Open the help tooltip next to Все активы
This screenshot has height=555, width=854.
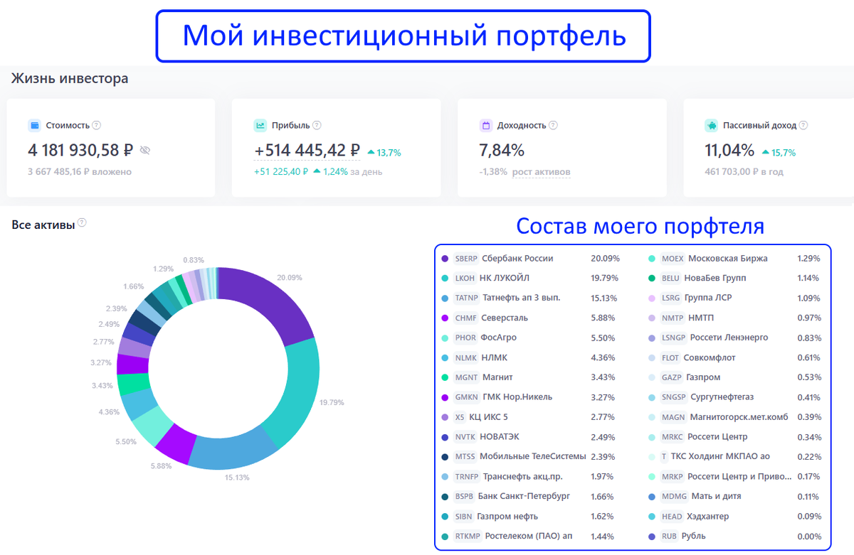click(x=82, y=223)
